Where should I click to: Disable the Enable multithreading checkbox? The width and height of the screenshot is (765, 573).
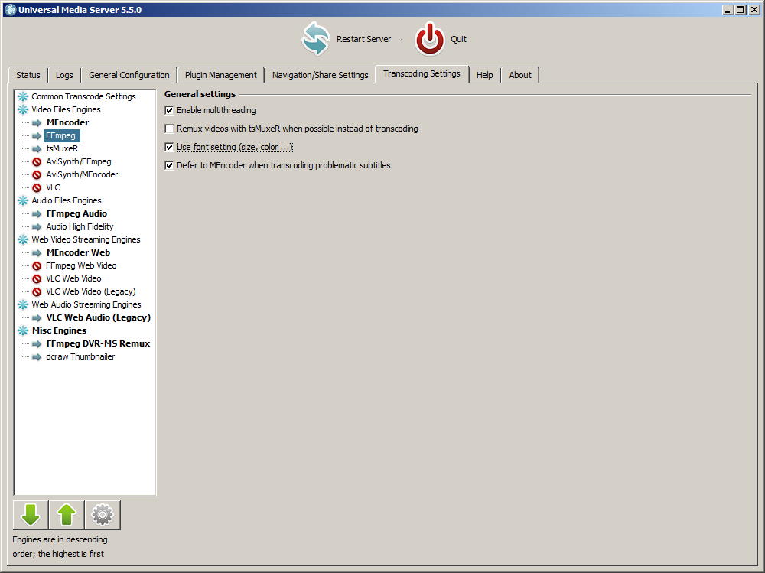click(x=169, y=110)
